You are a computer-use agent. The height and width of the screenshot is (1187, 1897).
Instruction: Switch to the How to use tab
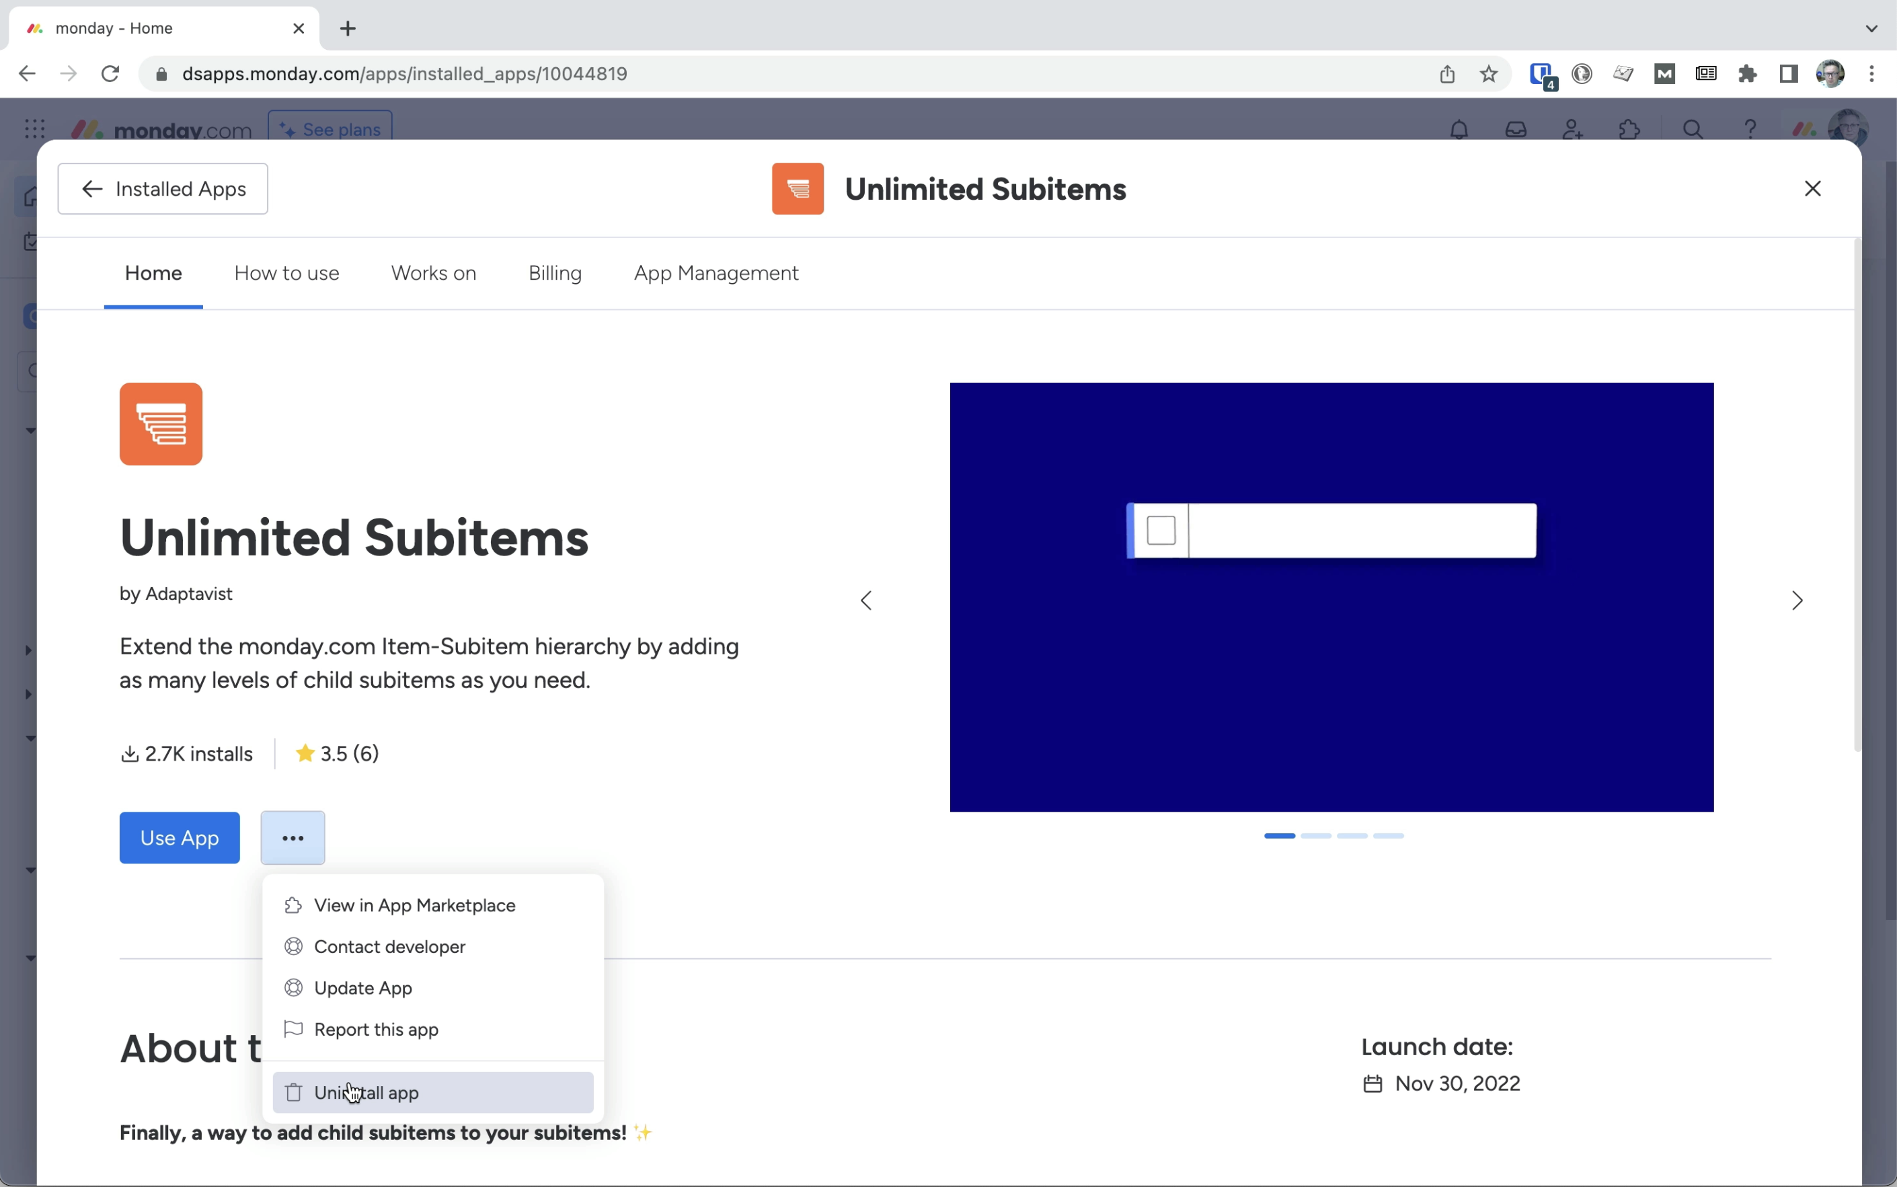pyautogui.click(x=287, y=272)
